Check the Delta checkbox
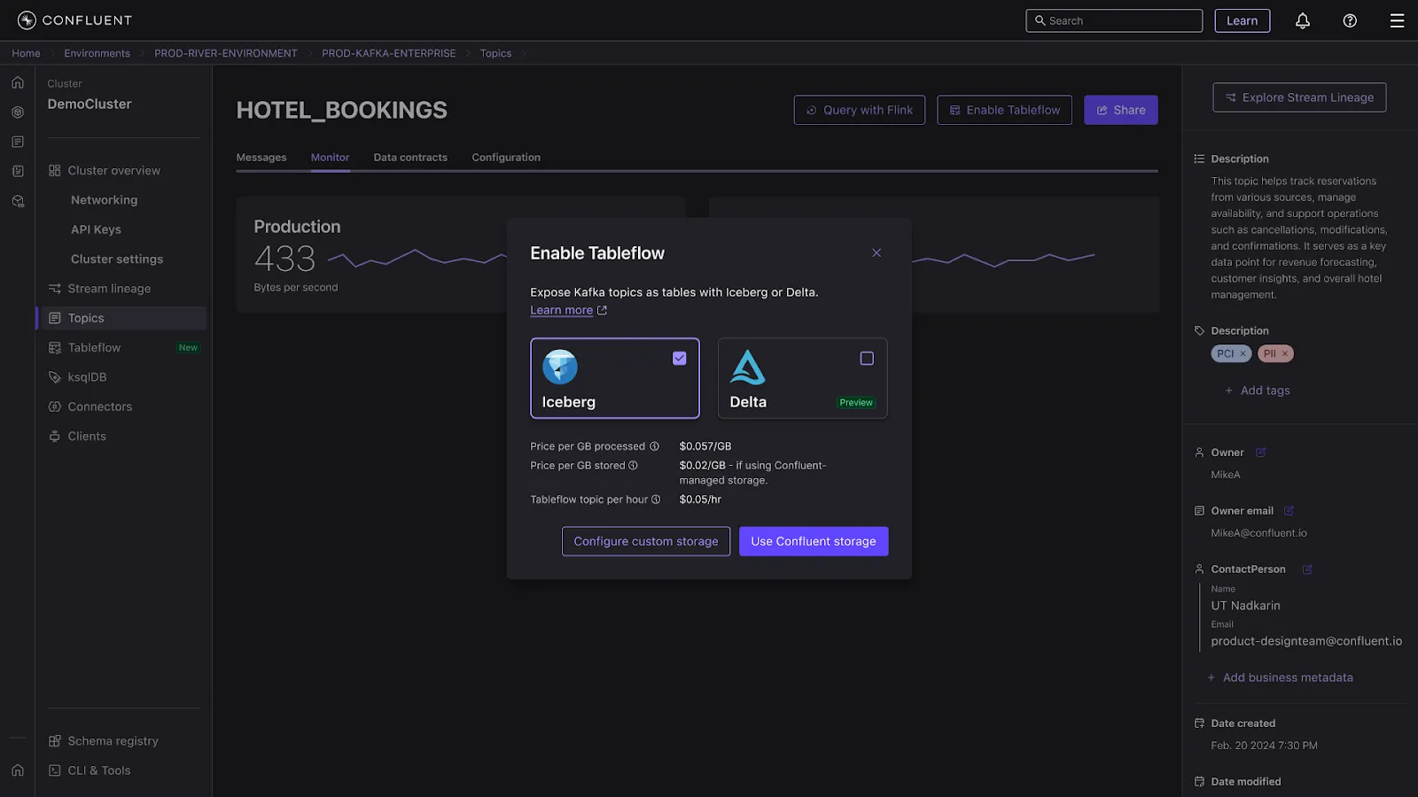Viewport: 1418px width, 797px height. (867, 359)
